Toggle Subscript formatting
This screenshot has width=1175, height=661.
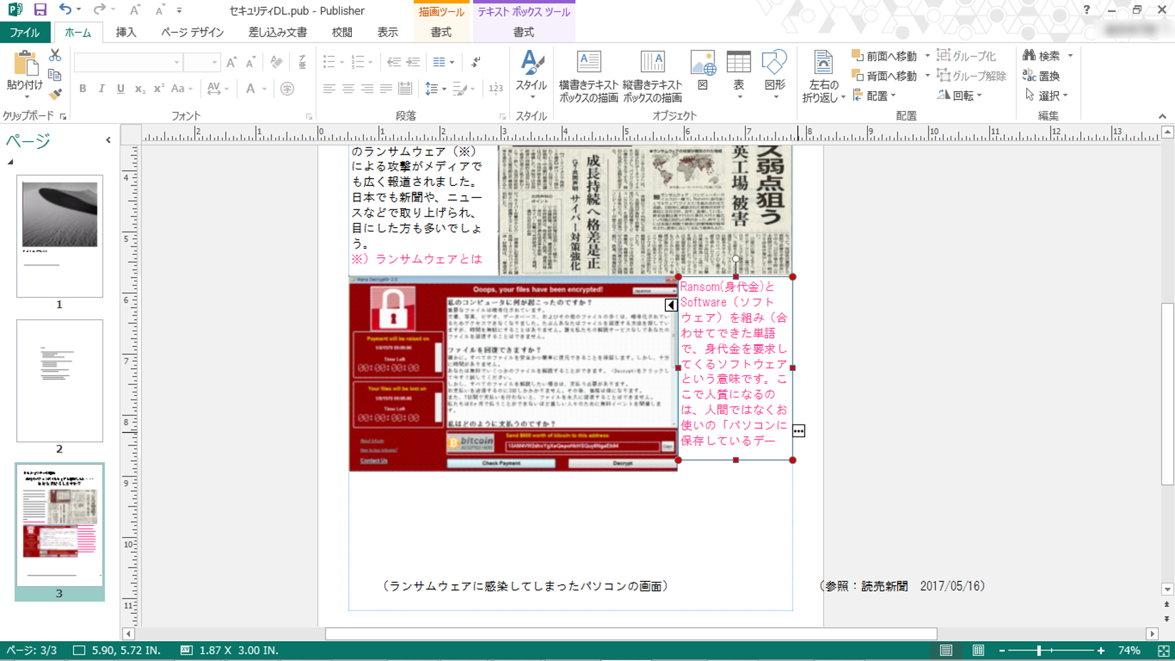[x=140, y=89]
